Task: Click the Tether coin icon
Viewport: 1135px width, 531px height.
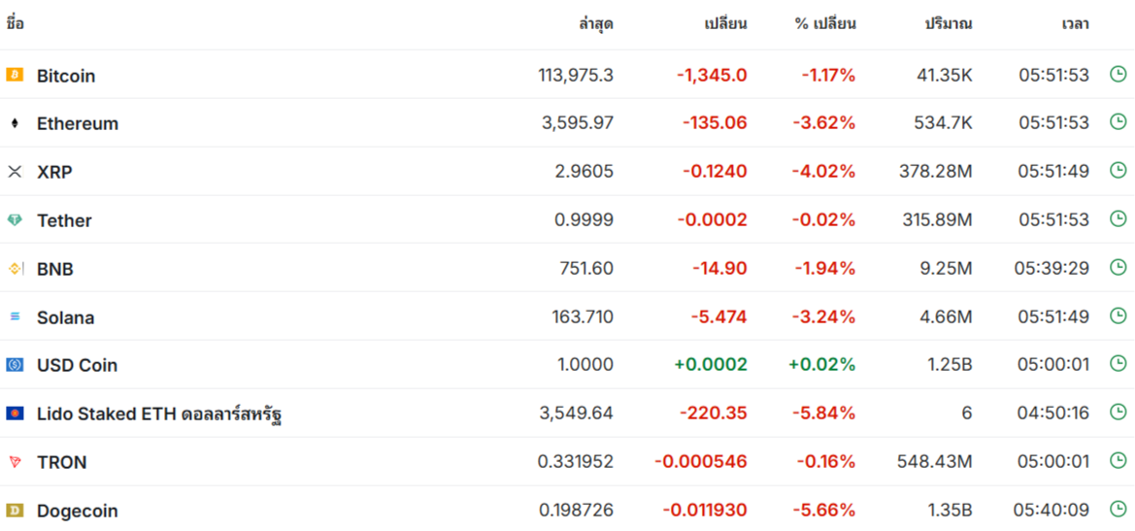Action: tap(15, 220)
